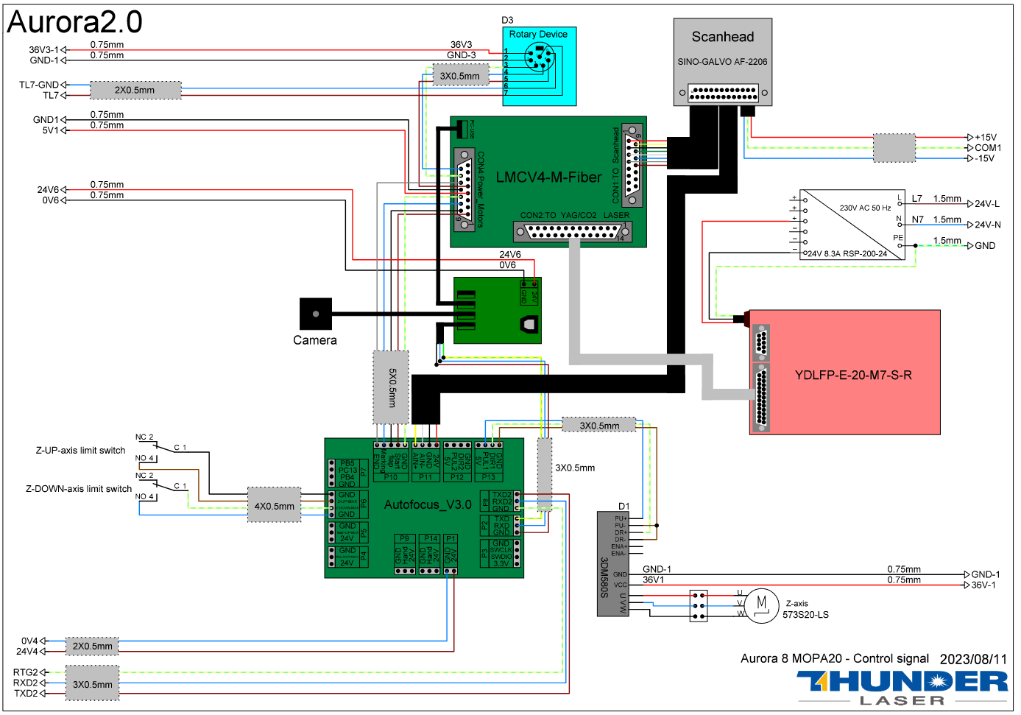Select the YDLFP-E-20-M7-S-R laser source block
The height and width of the screenshot is (715, 1021).
click(x=844, y=372)
